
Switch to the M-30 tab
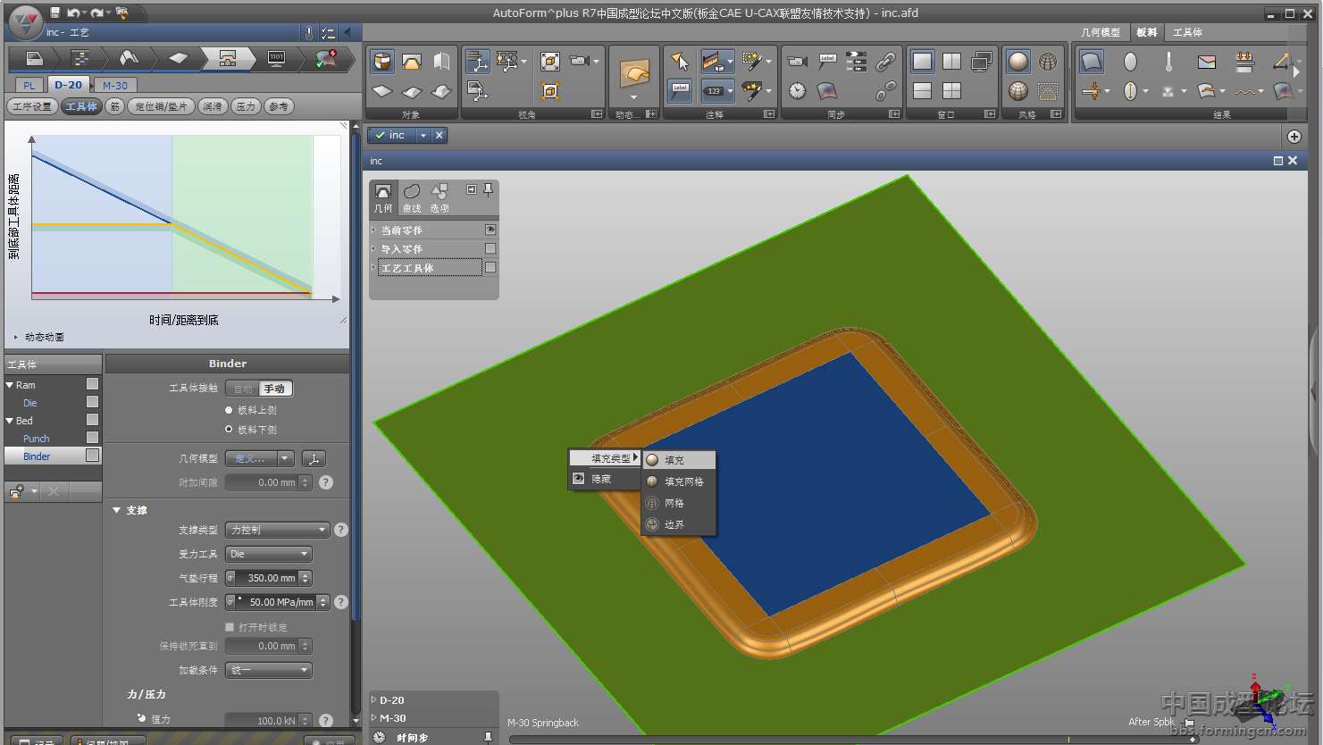point(114,85)
